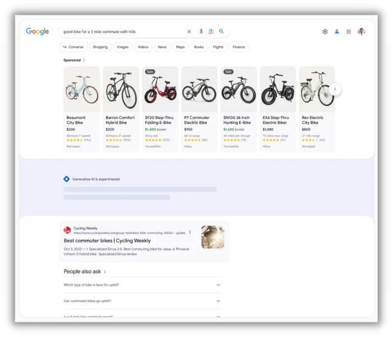
Task: Click the People also ask heading
Action: pyautogui.click(x=82, y=271)
